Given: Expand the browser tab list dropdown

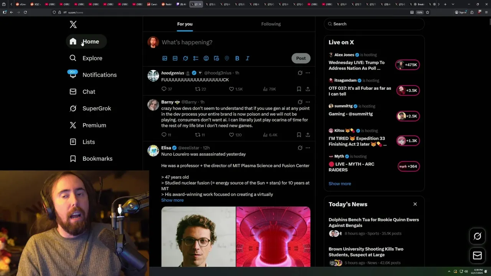Looking at the screenshot, I should [453, 4].
